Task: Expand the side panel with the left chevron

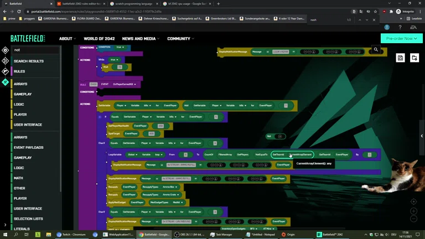Action: tap(422, 136)
